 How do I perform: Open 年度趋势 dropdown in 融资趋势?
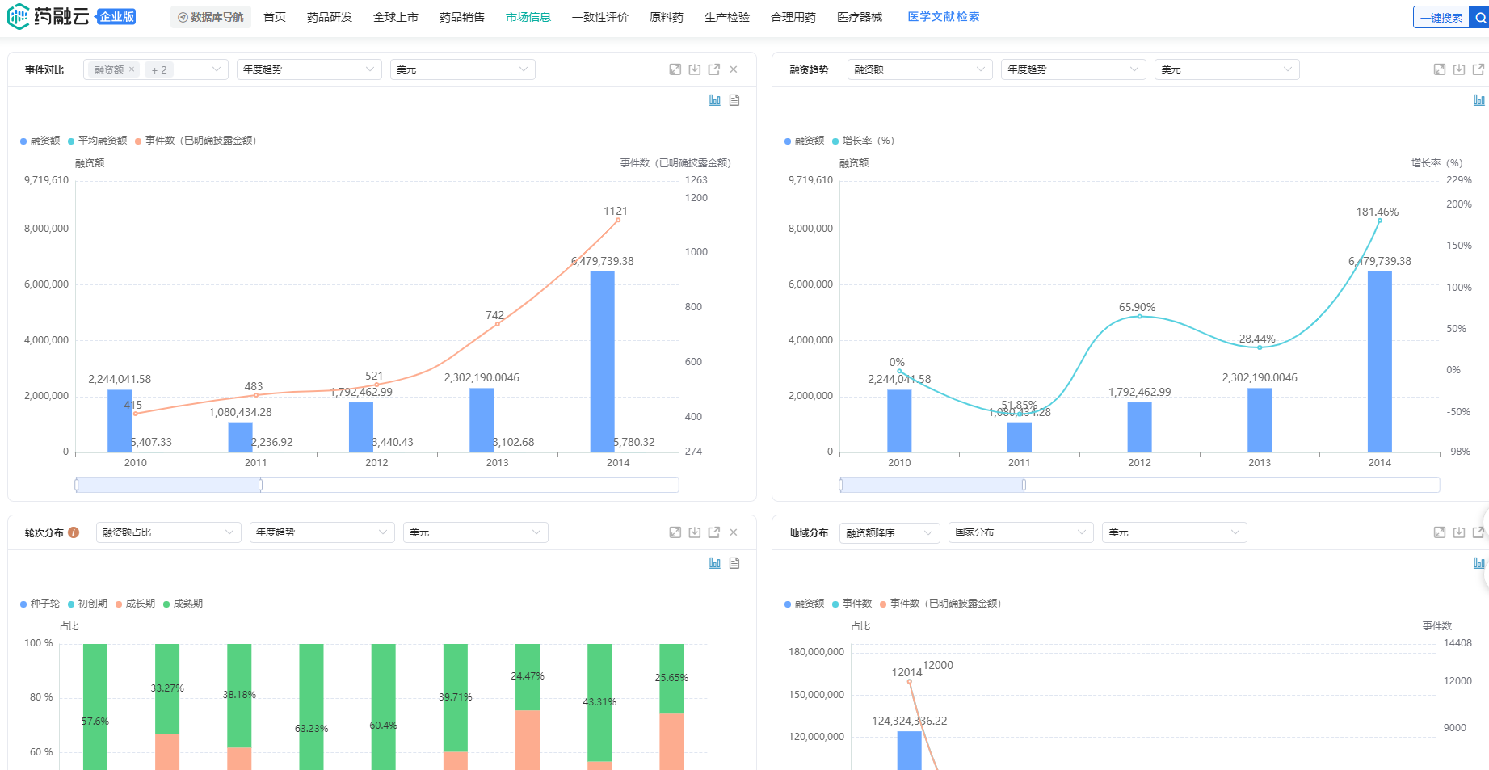point(1074,69)
